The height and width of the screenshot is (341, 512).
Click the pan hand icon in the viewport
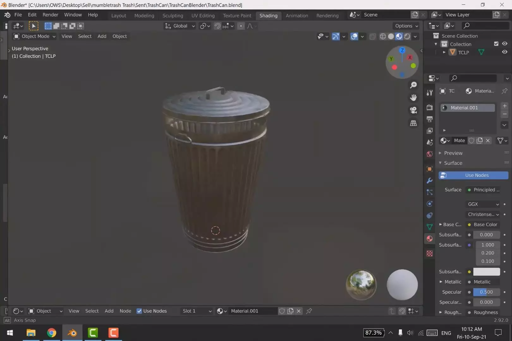[x=413, y=98]
